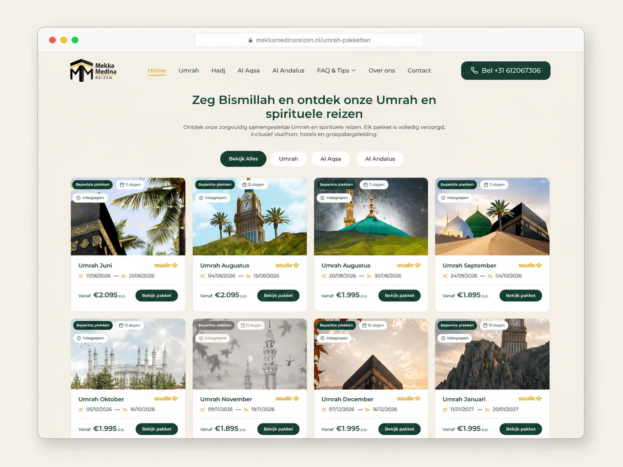Click the Saudia logo on Umrah Oktober card

coord(166,399)
